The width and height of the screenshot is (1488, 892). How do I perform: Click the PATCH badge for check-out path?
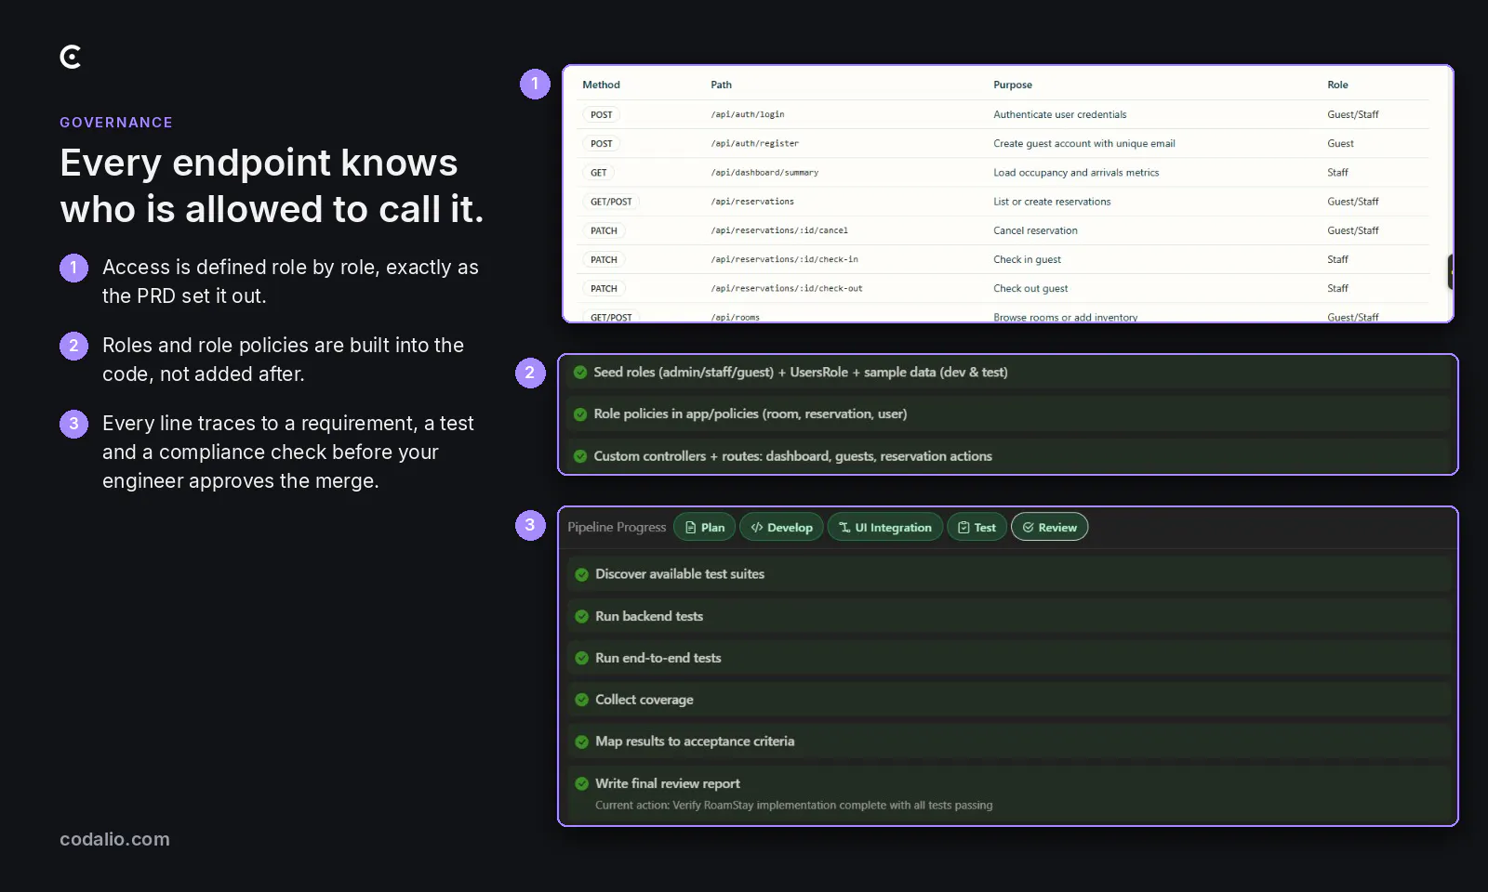pos(604,289)
